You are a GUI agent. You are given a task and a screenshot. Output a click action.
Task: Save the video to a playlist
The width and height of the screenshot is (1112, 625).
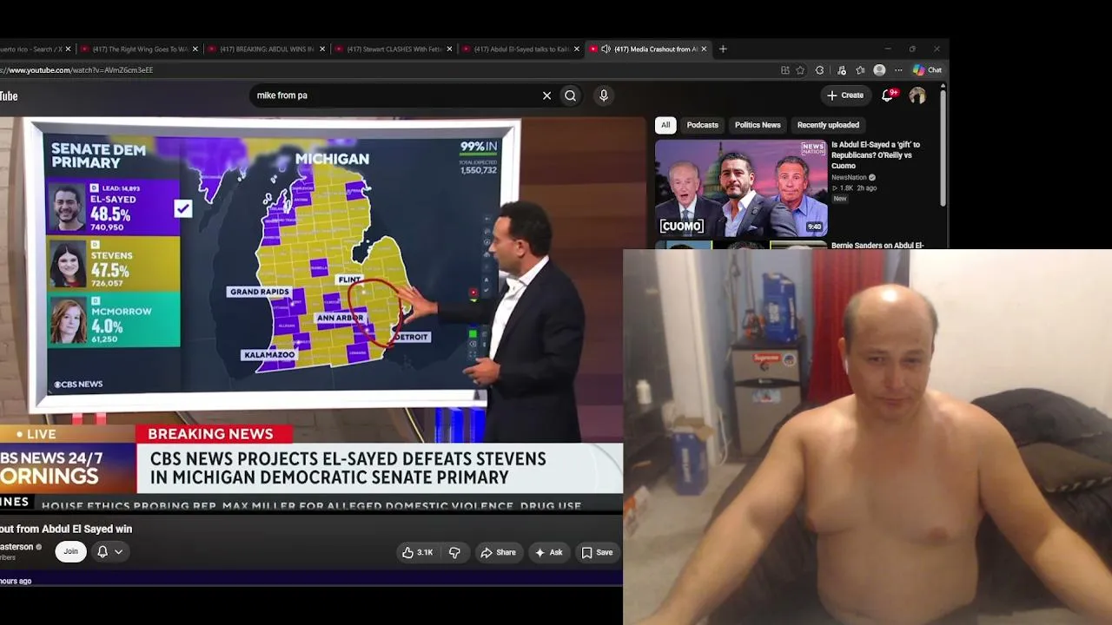point(598,552)
